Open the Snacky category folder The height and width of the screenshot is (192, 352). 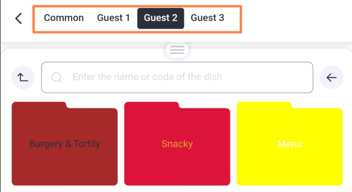(177, 144)
